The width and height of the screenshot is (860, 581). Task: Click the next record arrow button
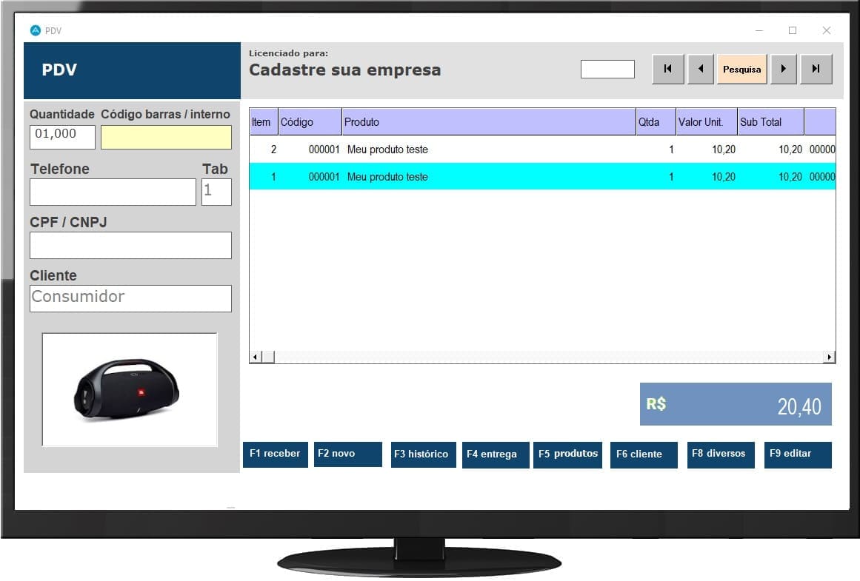tap(783, 69)
